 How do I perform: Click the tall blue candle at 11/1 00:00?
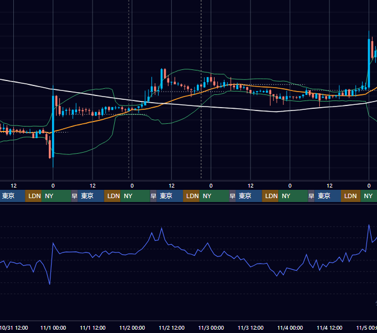(x=53, y=127)
